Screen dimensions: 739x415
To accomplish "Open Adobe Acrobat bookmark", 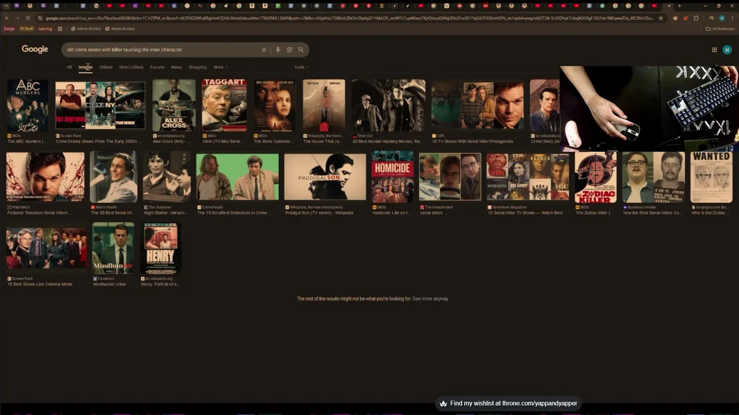I will pos(120,28).
